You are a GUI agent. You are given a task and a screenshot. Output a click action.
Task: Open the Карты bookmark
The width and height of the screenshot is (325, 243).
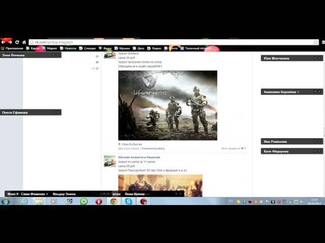tap(32, 49)
